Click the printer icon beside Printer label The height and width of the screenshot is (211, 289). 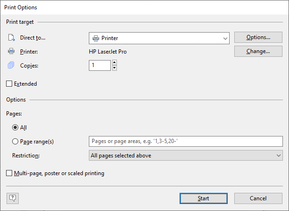click(11, 51)
